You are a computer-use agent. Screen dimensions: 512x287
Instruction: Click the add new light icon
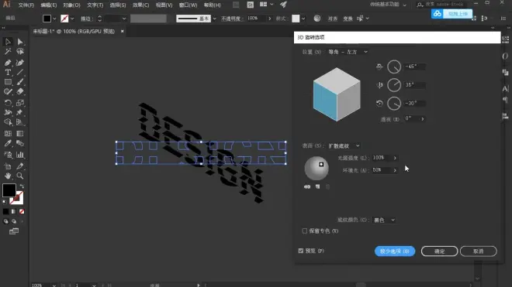(318, 186)
